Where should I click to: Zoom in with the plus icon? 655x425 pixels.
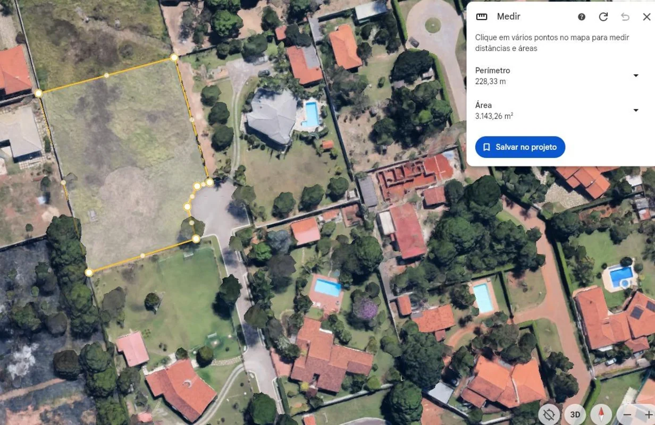coord(648,414)
